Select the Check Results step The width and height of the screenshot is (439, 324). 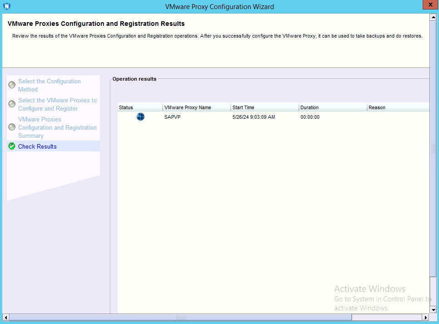point(37,146)
